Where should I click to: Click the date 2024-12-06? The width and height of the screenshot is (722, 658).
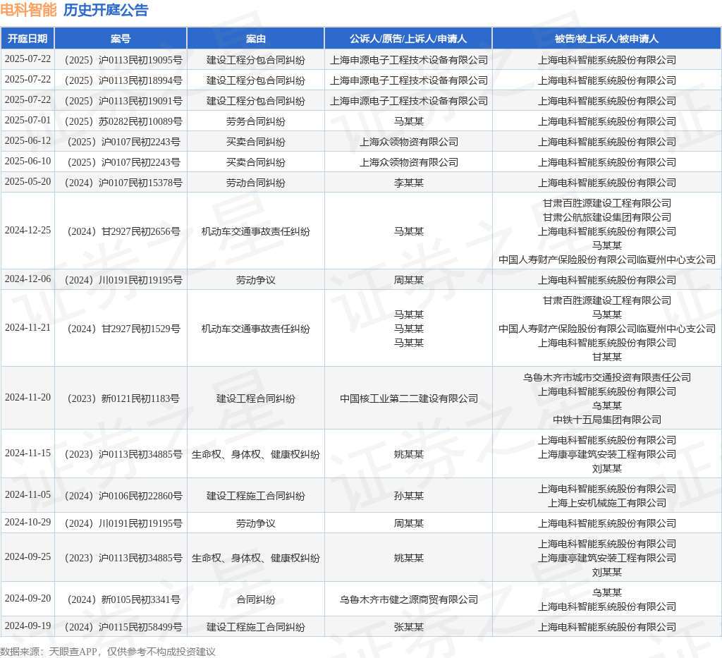click(x=27, y=279)
